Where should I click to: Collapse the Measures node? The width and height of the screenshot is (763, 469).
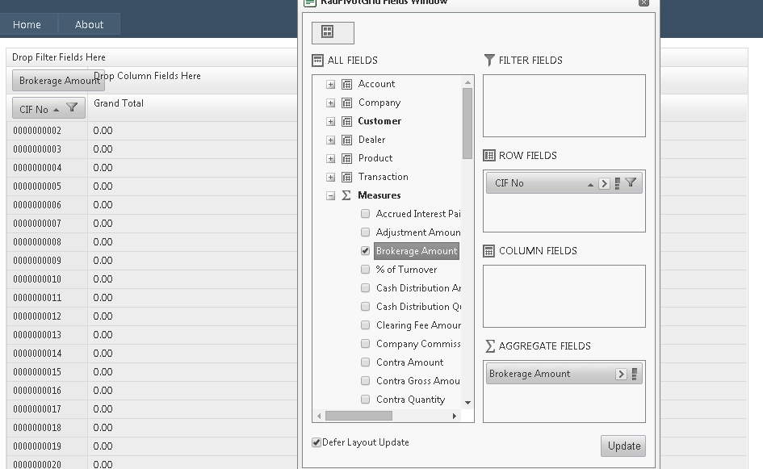pyautogui.click(x=330, y=196)
